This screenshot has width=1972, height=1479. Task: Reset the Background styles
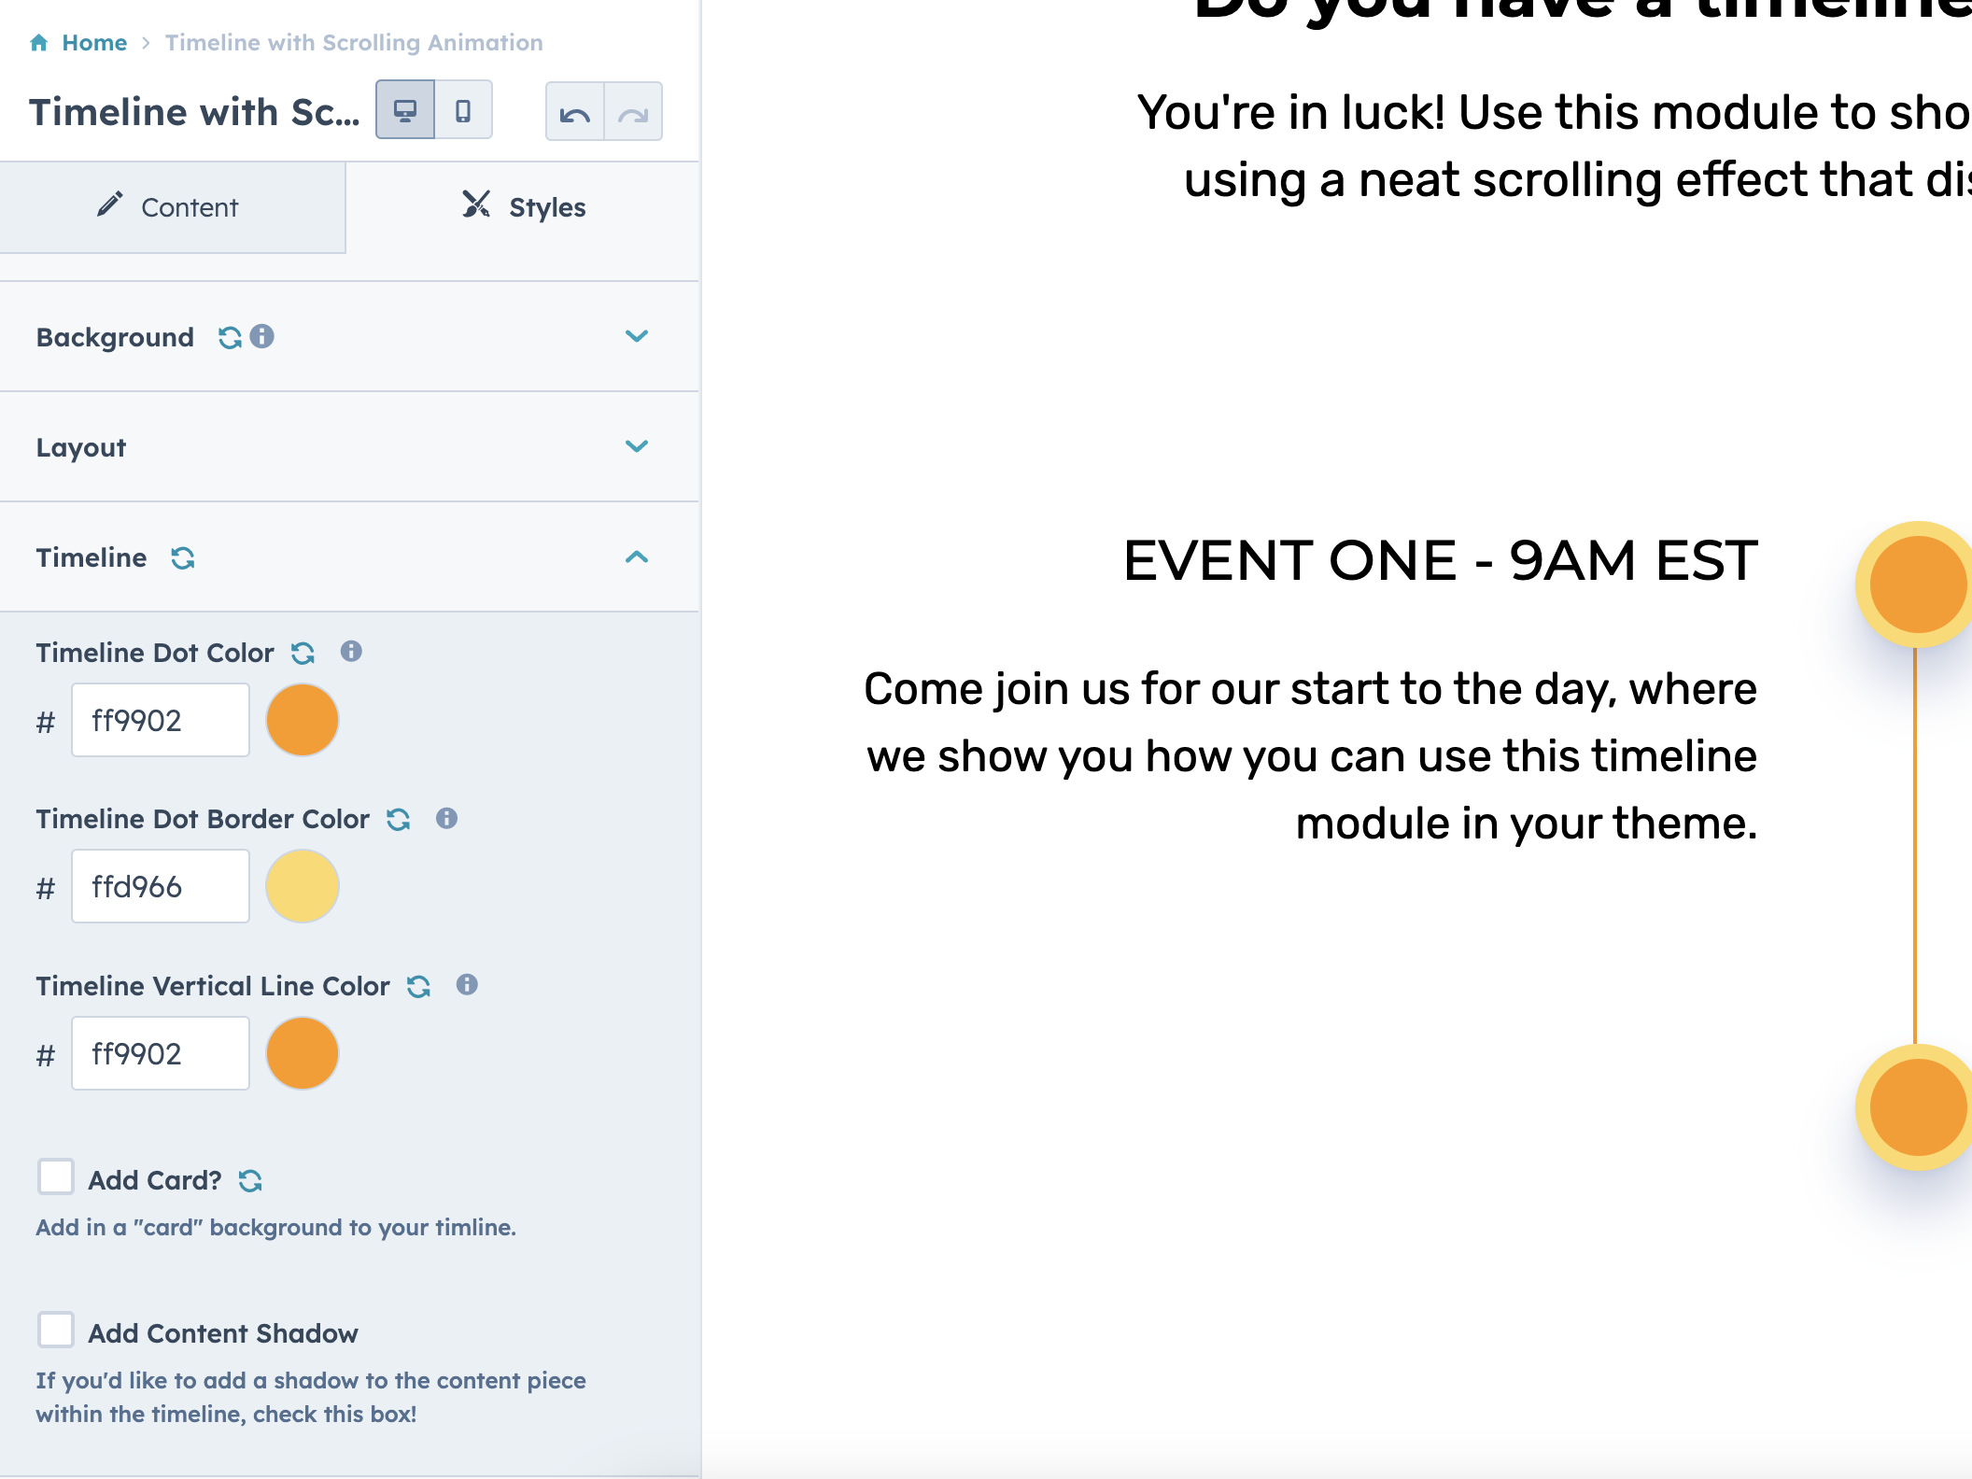click(x=229, y=336)
